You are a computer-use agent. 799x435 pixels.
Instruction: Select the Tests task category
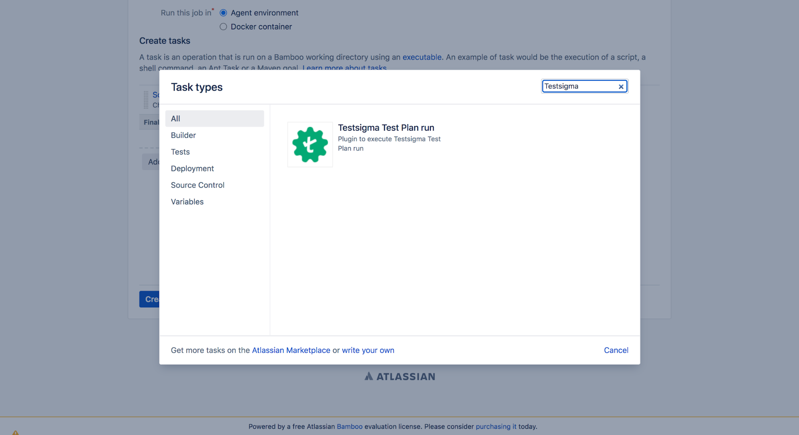(x=215, y=152)
